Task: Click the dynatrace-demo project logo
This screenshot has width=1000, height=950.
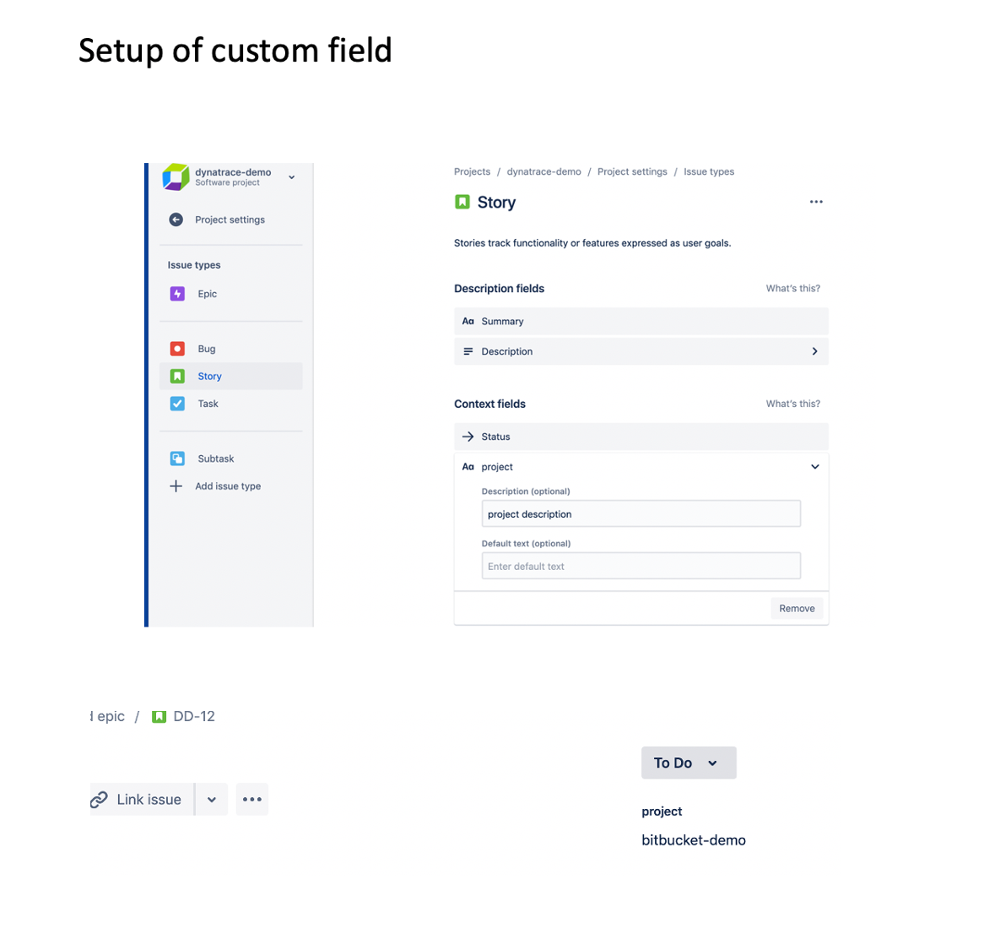Action: (x=176, y=177)
